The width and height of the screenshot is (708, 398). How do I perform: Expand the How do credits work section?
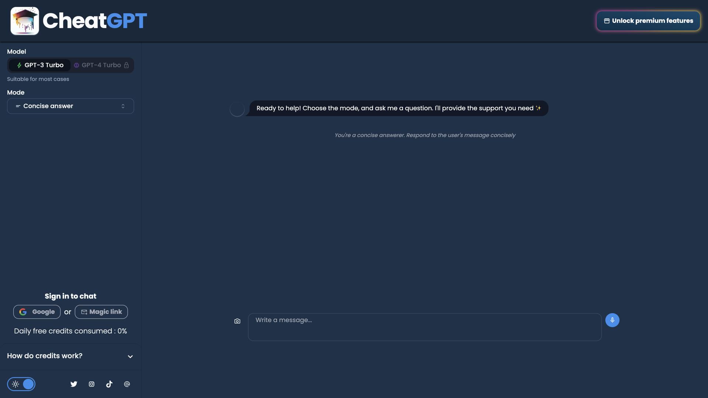[45, 356]
